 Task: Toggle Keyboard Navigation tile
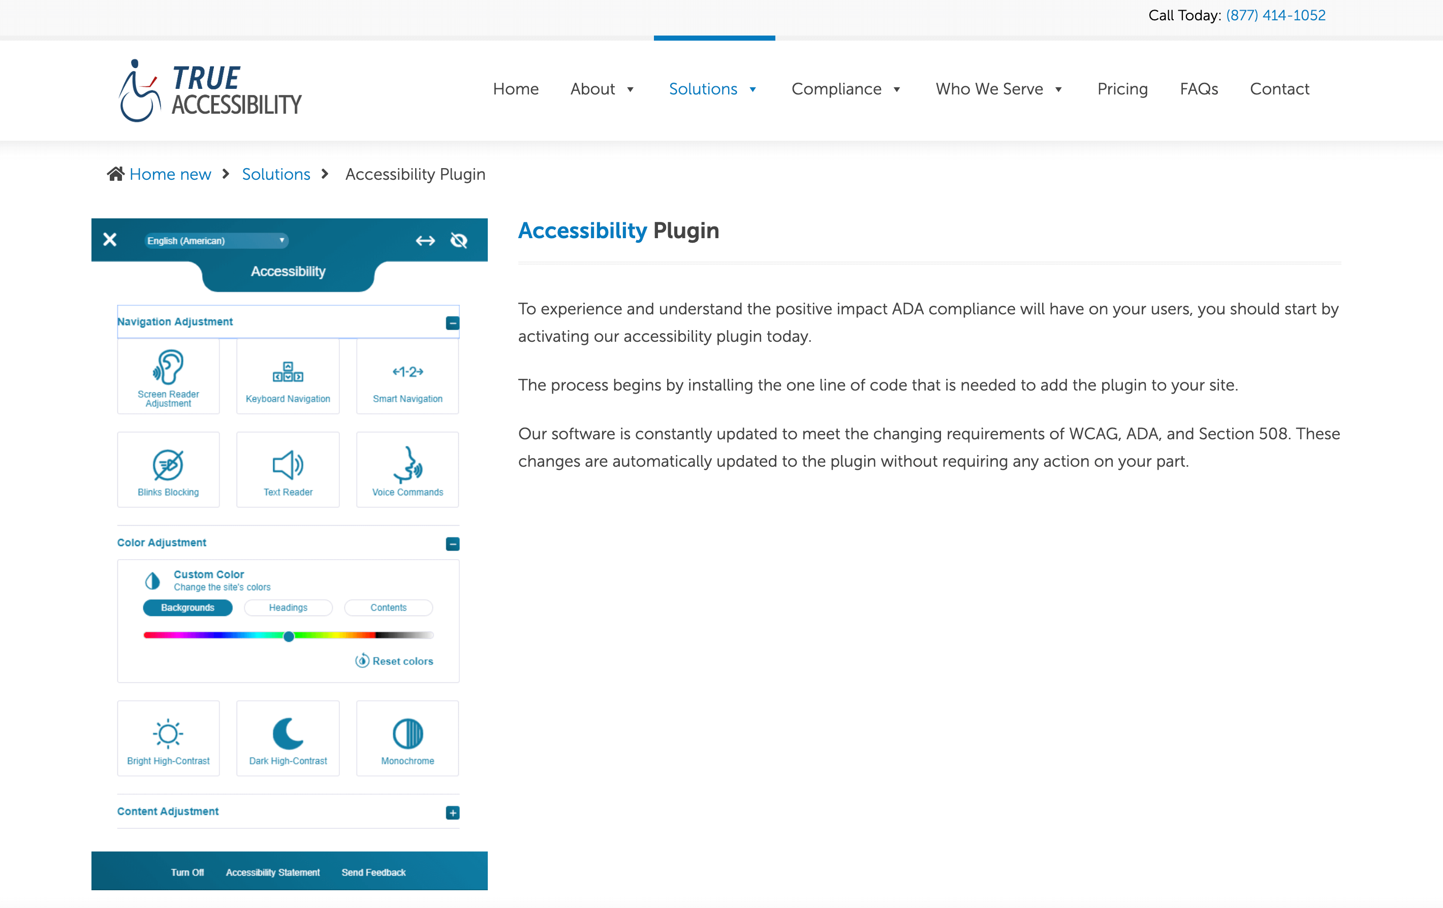[288, 376]
